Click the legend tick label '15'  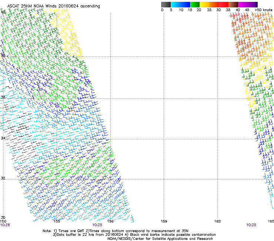190,10
